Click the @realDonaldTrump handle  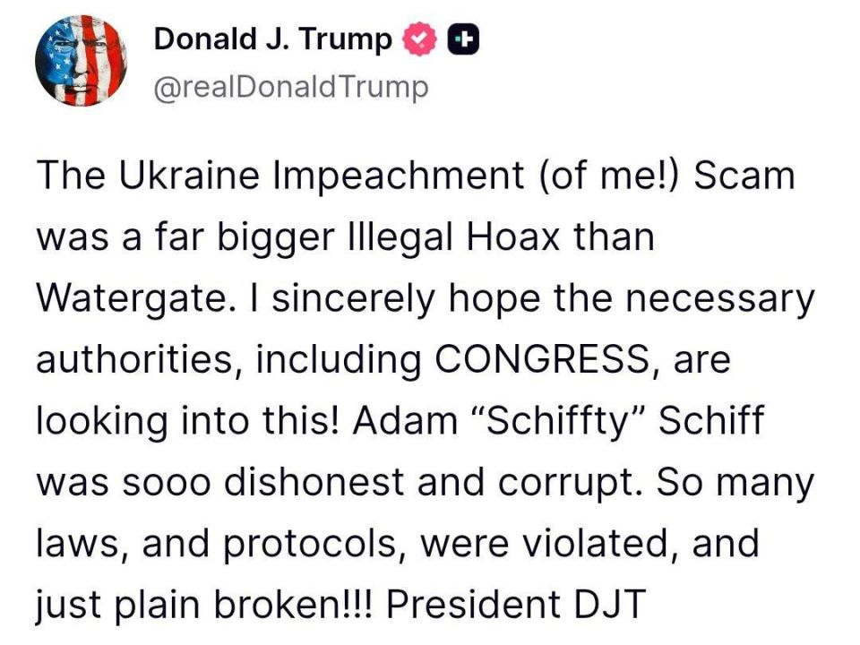coord(291,87)
